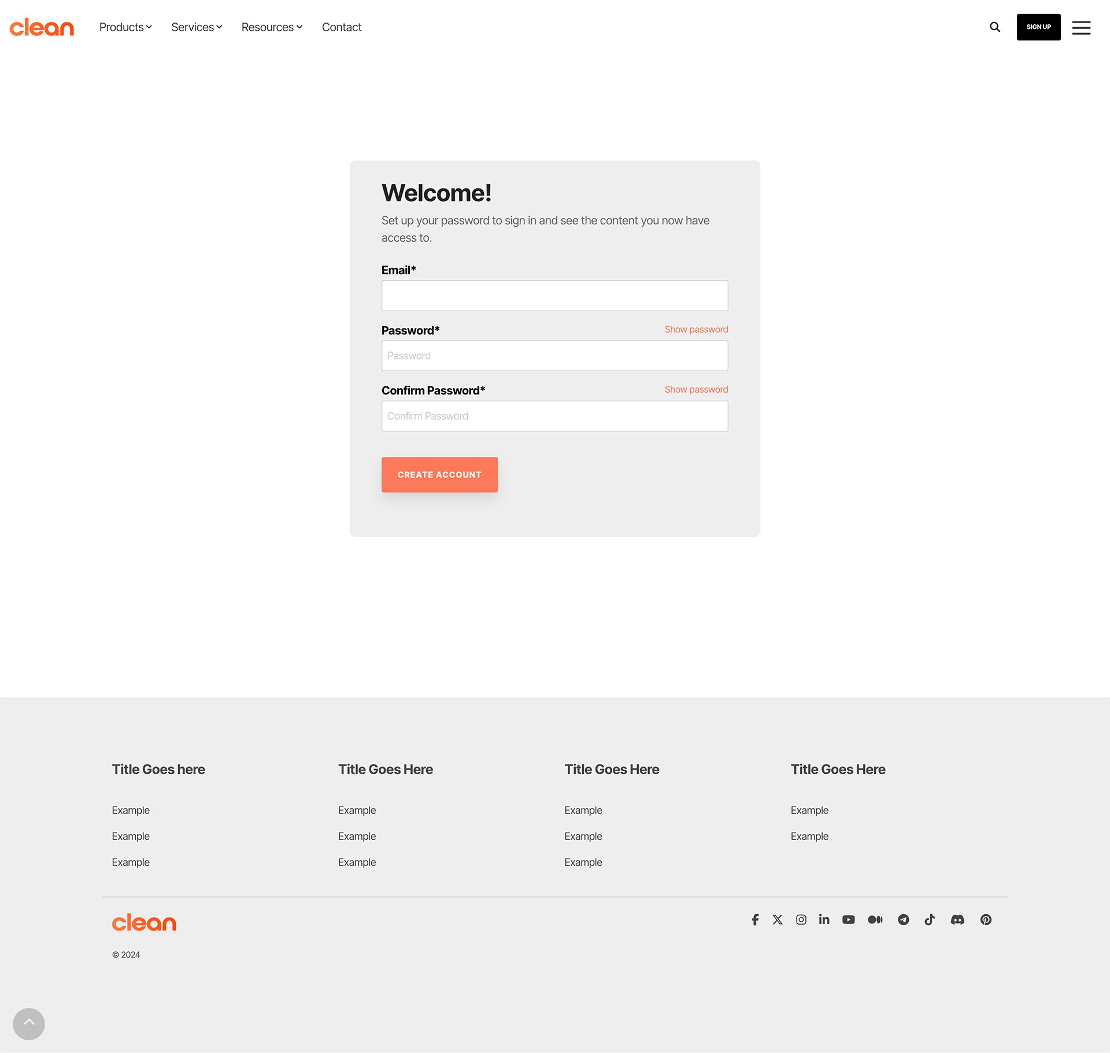The width and height of the screenshot is (1110, 1053).
Task: Click the Instagram icon in footer
Action: click(x=801, y=921)
